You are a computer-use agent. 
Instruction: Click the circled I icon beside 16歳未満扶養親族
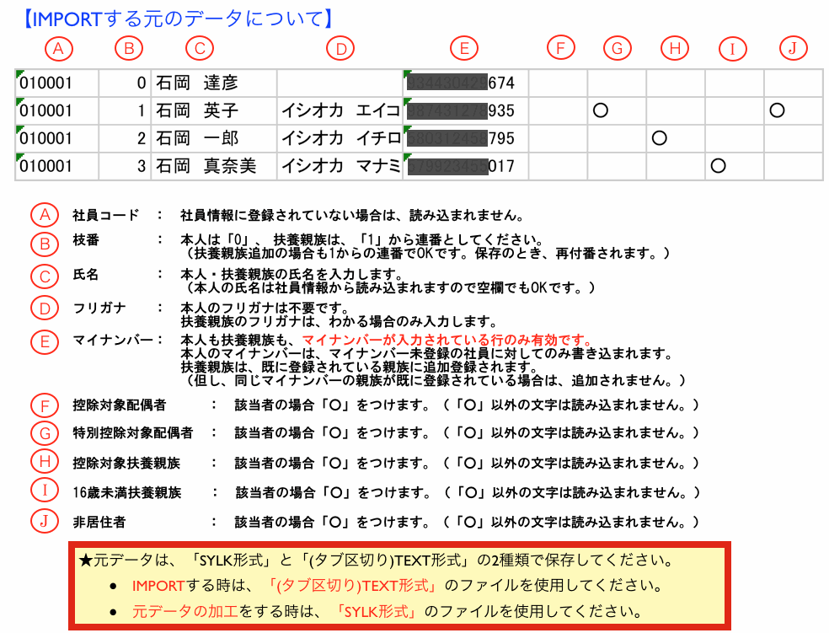point(42,491)
